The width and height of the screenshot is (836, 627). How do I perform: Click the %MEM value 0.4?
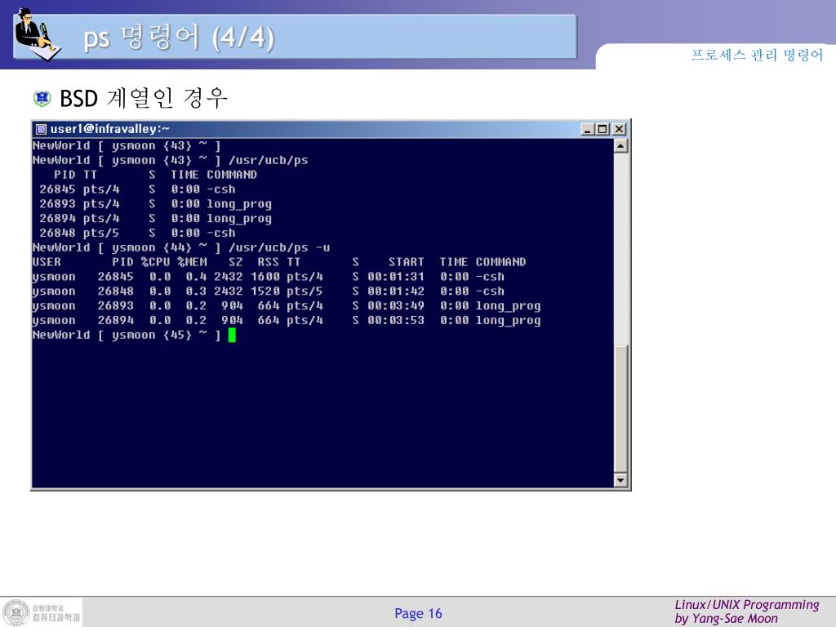(196, 277)
